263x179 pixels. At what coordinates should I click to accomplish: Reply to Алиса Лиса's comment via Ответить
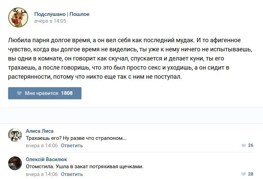click(x=72, y=146)
